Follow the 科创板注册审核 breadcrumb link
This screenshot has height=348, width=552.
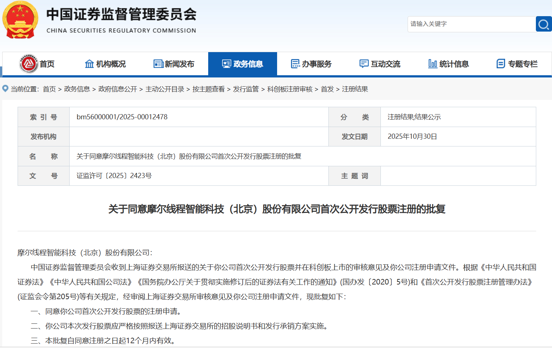coord(290,89)
